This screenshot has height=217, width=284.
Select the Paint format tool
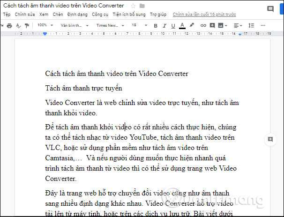(27, 26)
